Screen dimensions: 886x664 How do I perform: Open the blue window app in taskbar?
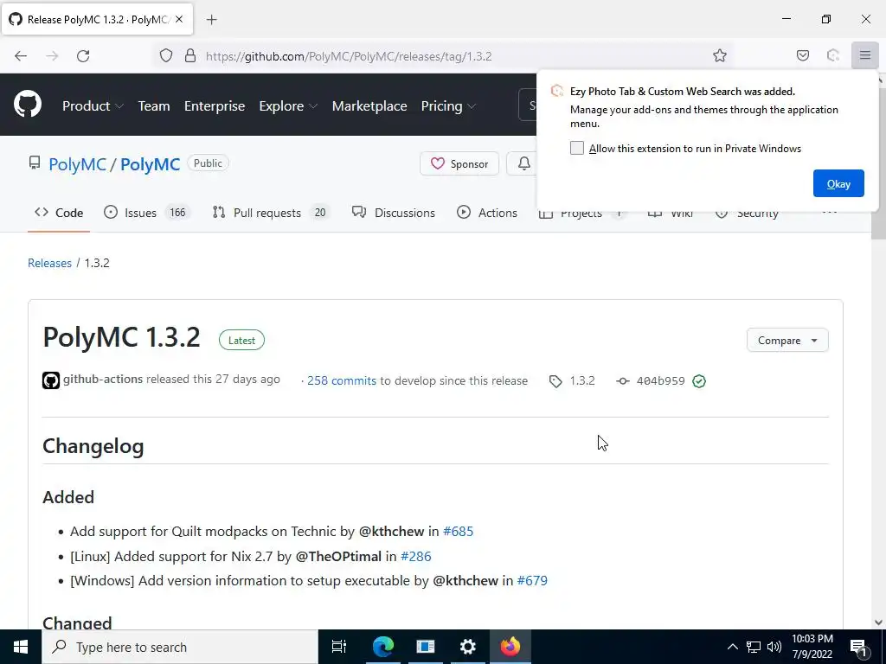[x=425, y=647]
